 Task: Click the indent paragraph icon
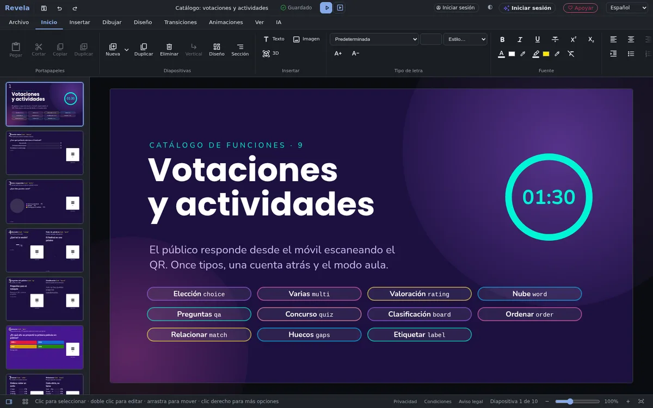(613, 54)
